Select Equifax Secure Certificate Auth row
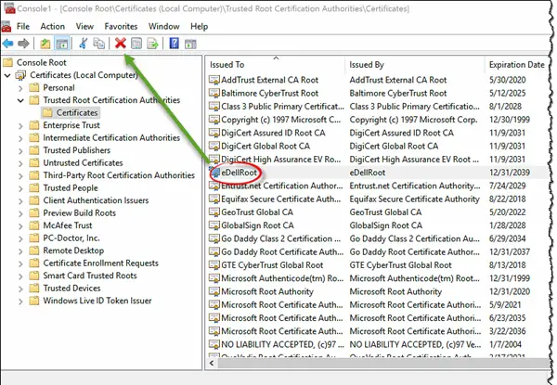The image size is (557, 385). [379, 199]
